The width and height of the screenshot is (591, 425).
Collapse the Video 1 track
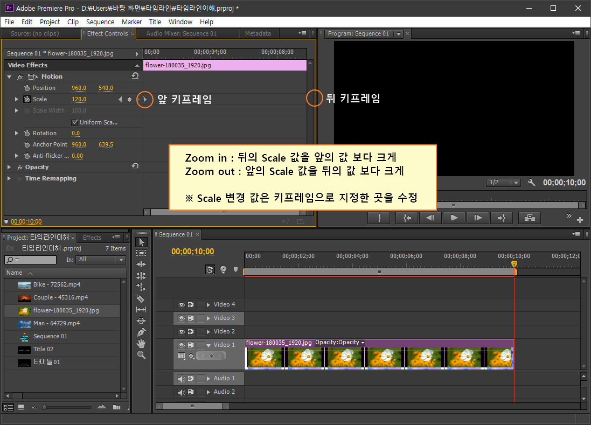point(208,345)
